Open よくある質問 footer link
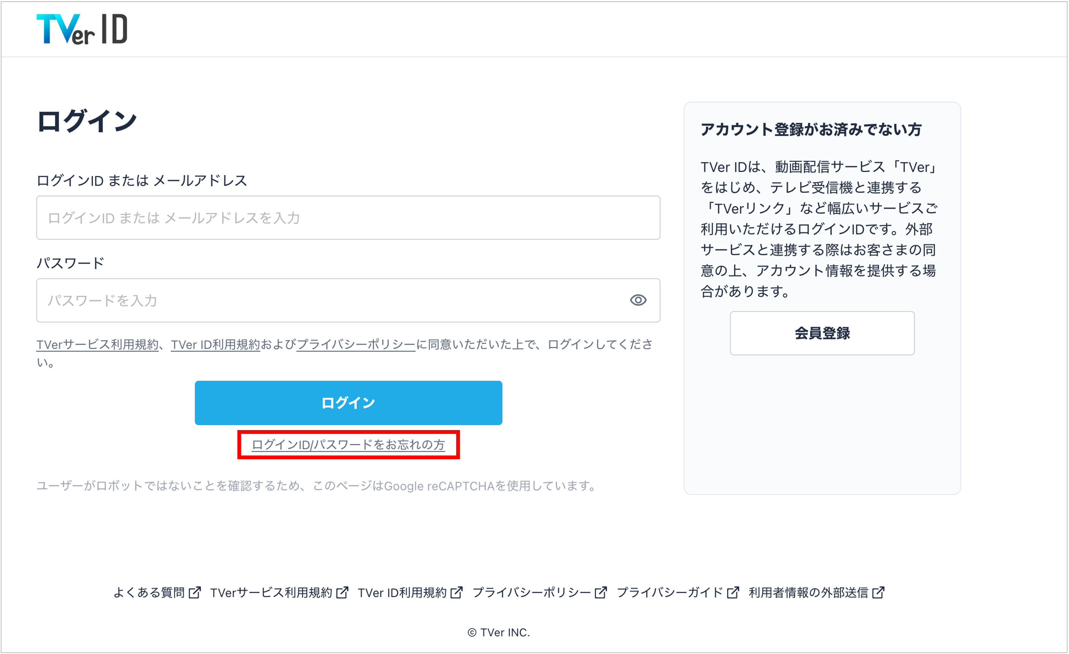 [x=149, y=593]
